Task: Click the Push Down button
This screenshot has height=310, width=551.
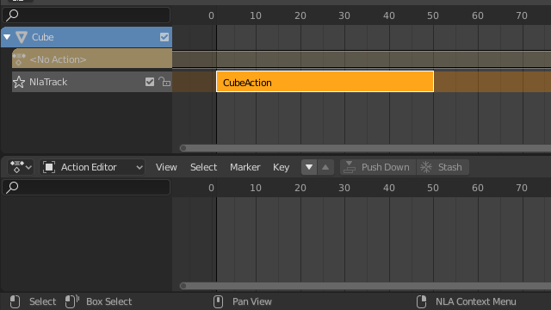Action: coord(378,167)
